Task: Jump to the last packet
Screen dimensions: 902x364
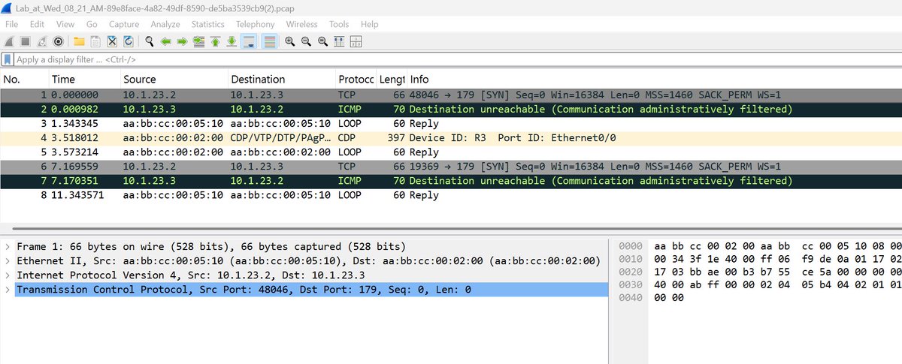Action: click(x=232, y=41)
